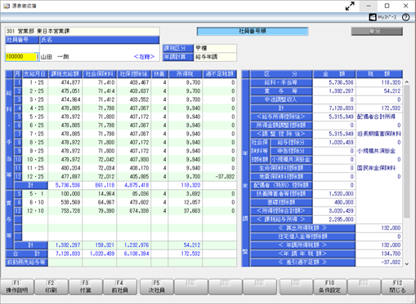Select total tax 172,532 in right panel

tap(391, 108)
